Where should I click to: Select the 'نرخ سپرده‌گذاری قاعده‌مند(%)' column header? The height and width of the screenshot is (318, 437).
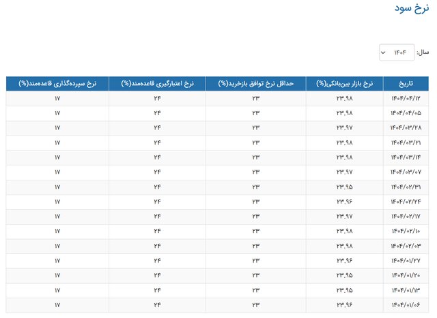[57, 84]
